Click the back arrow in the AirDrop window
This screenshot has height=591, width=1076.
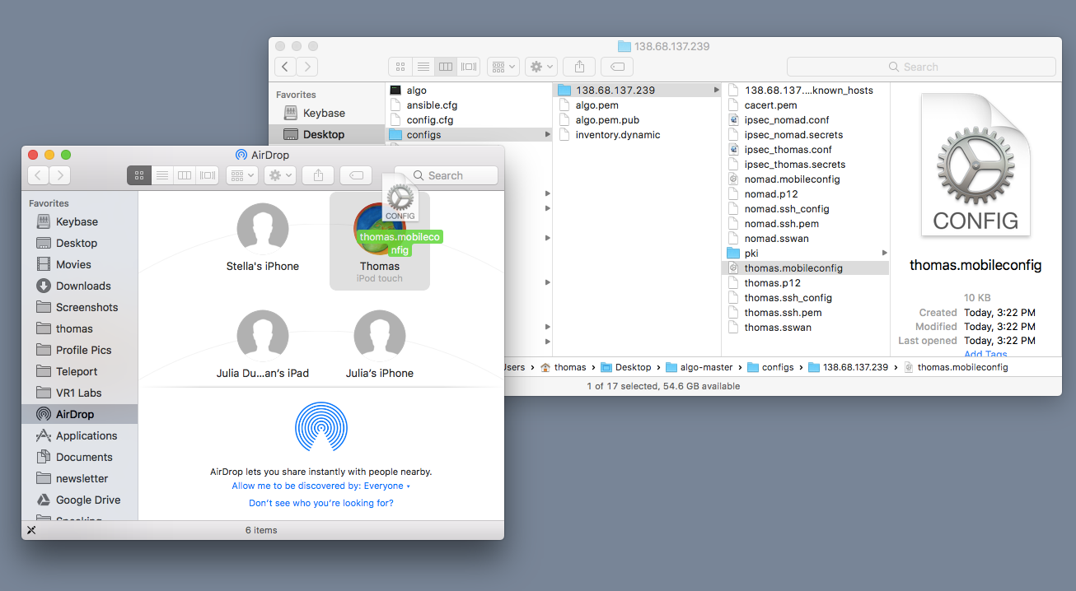tap(40, 175)
